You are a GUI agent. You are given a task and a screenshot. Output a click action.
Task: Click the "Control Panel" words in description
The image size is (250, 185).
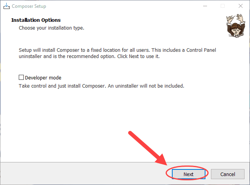(x=201, y=50)
